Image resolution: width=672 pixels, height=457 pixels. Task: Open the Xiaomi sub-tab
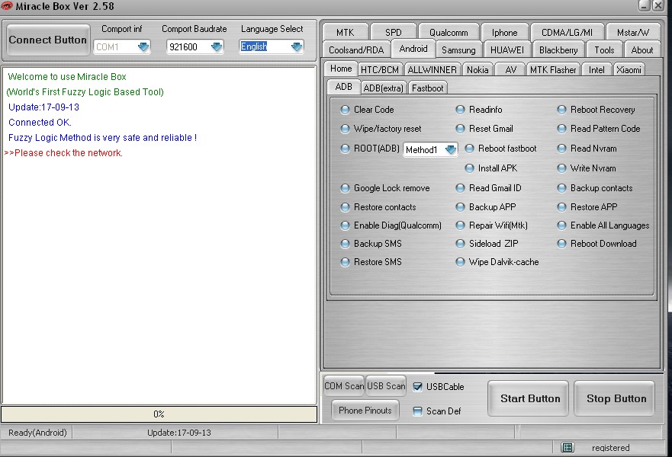click(x=629, y=70)
